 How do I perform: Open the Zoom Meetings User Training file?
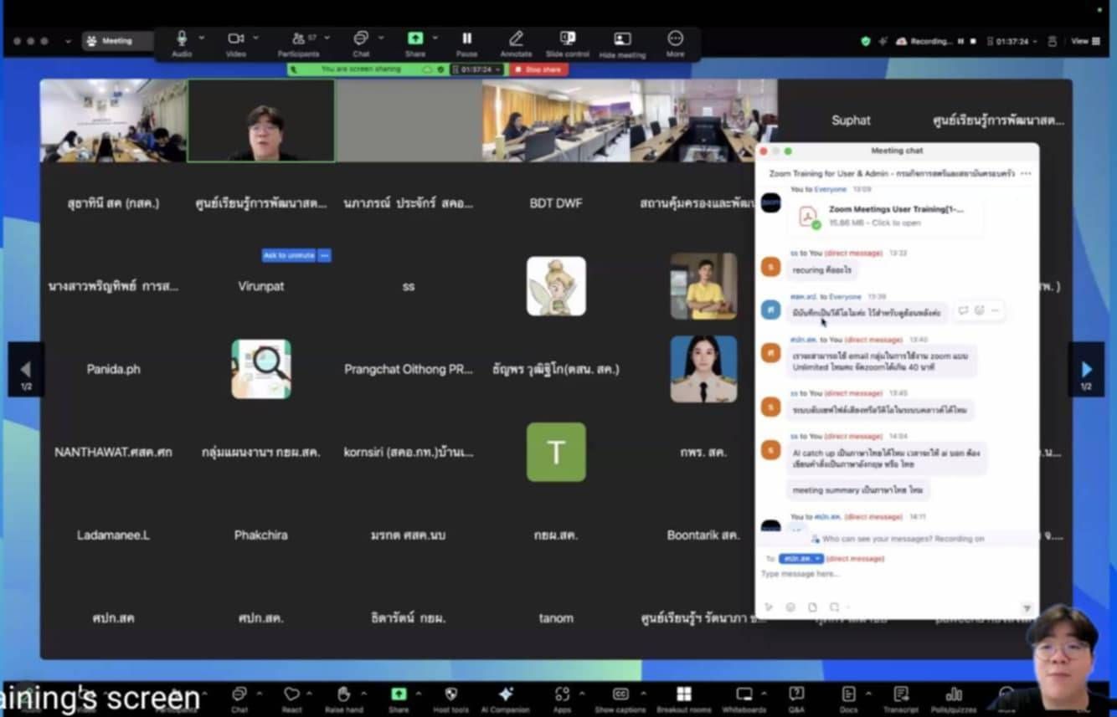[884, 216]
